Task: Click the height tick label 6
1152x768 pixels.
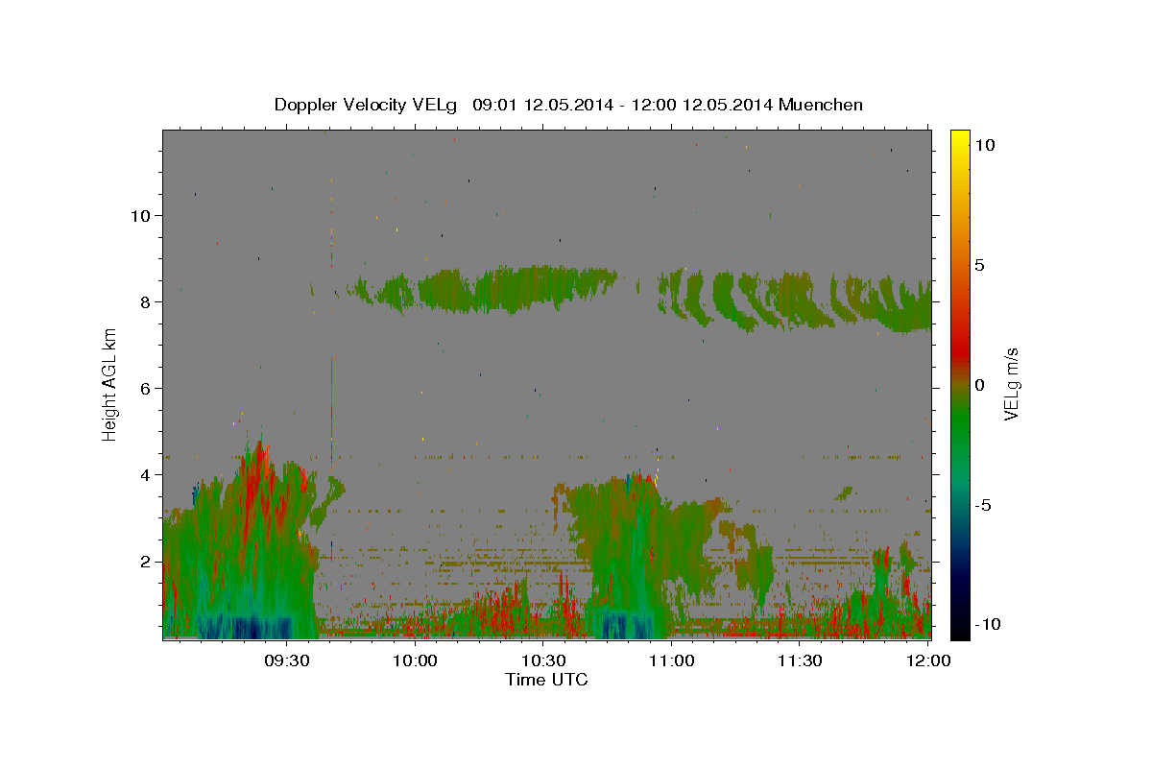Action: [x=145, y=388]
